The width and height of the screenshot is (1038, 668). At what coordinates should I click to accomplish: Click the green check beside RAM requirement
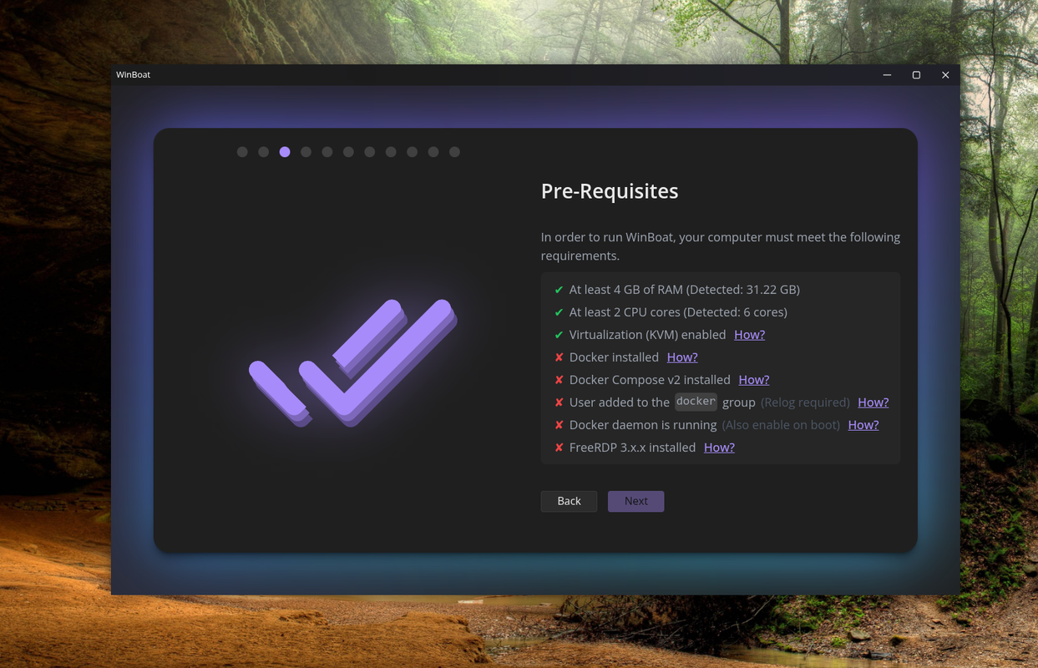point(559,290)
